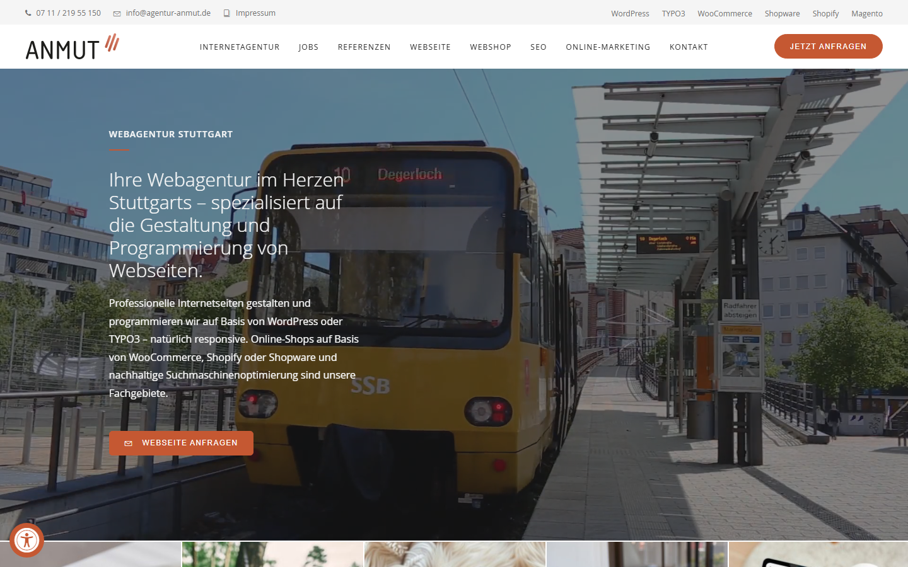Open the accessibility widget icon
This screenshot has width=908, height=567.
point(26,540)
